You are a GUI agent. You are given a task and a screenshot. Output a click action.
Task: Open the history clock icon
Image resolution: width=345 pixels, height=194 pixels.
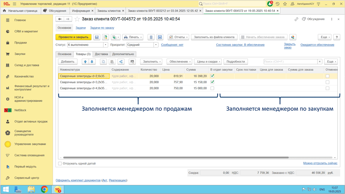277,4
